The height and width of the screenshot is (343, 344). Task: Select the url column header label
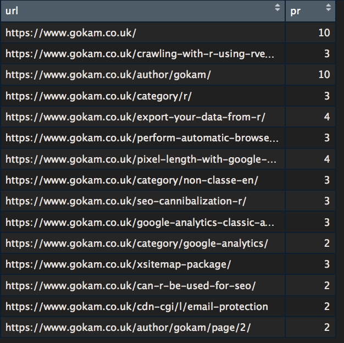point(12,9)
